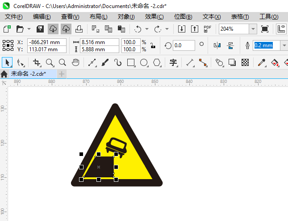Export the document
The image size is (288, 221).
click(195, 29)
